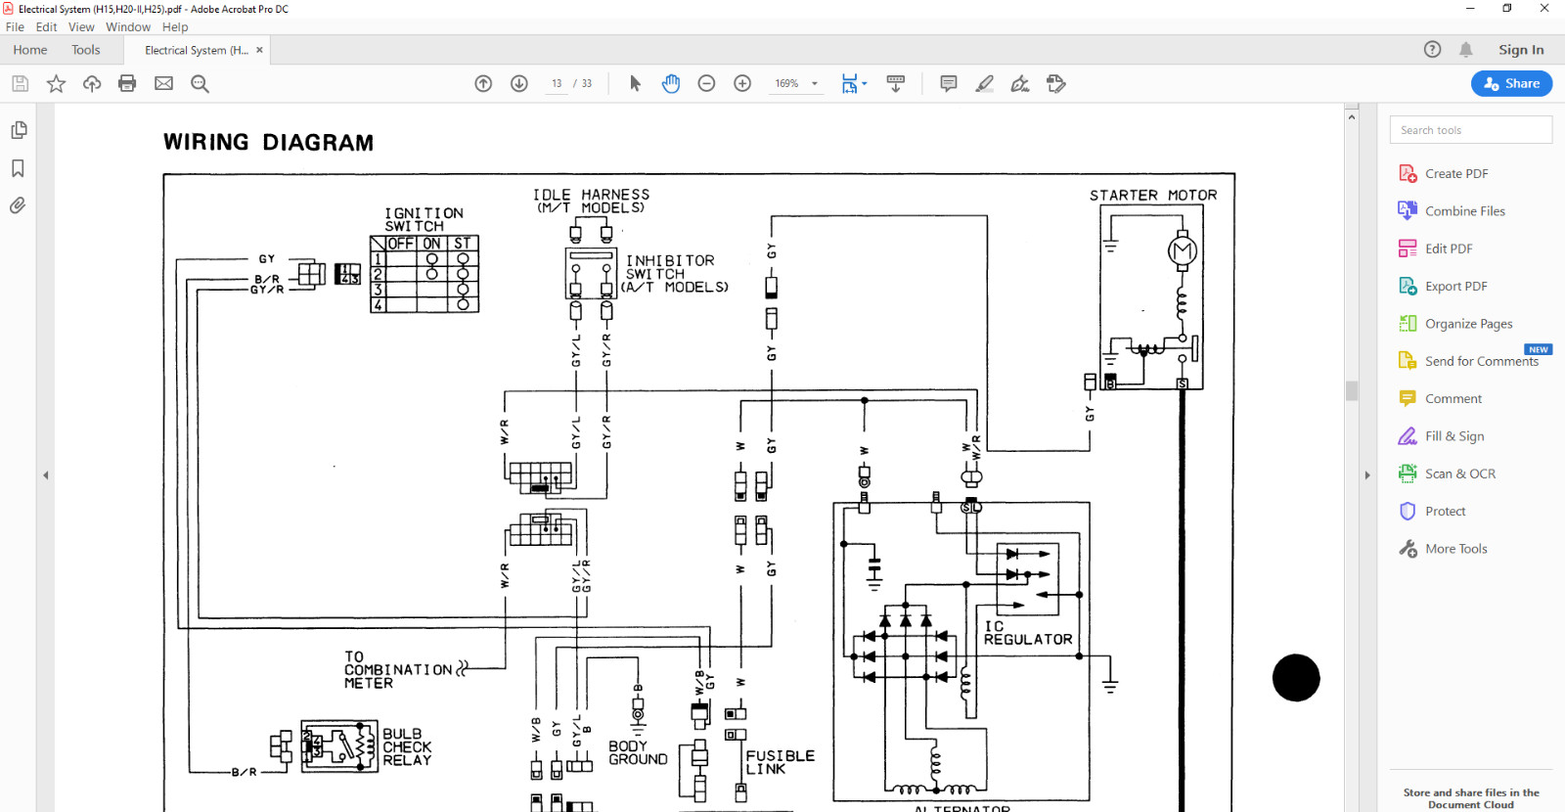Open Export PDF tool
This screenshot has height=812, width=1565.
pyautogui.click(x=1443, y=287)
